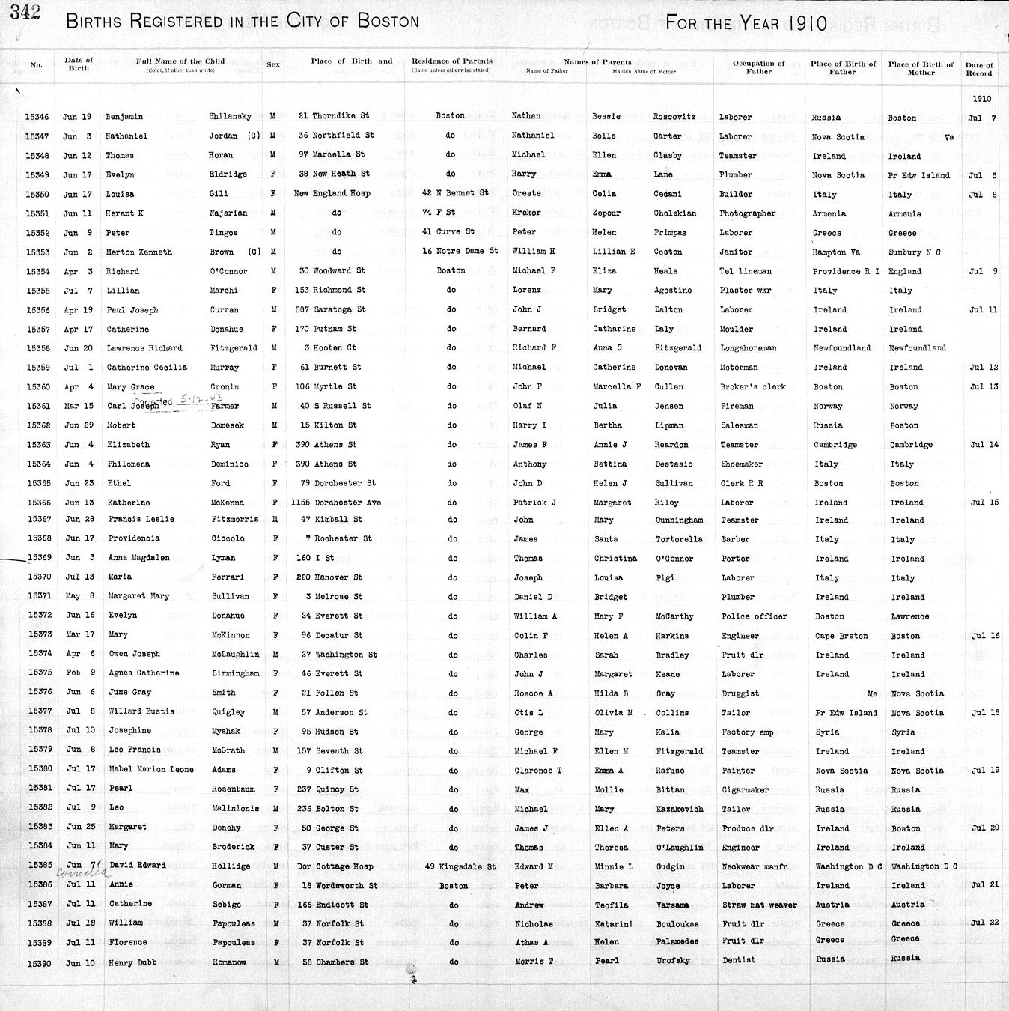The image size is (1009, 1011).
Task: Click the occupation Broker's clerk
Action: point(752,387)
